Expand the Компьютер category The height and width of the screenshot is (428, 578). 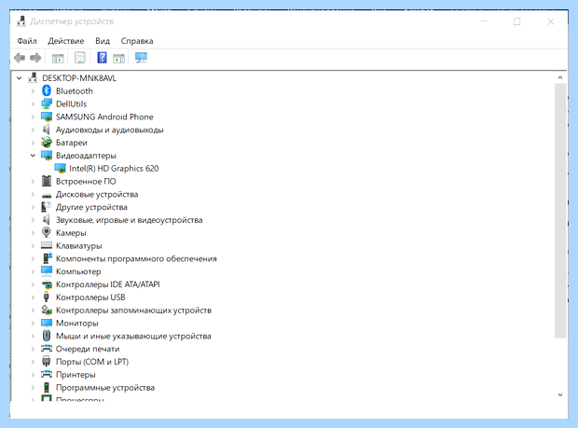[x=33, y=271]
